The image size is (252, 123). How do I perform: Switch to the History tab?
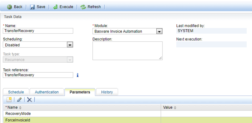tap(107, 92)
